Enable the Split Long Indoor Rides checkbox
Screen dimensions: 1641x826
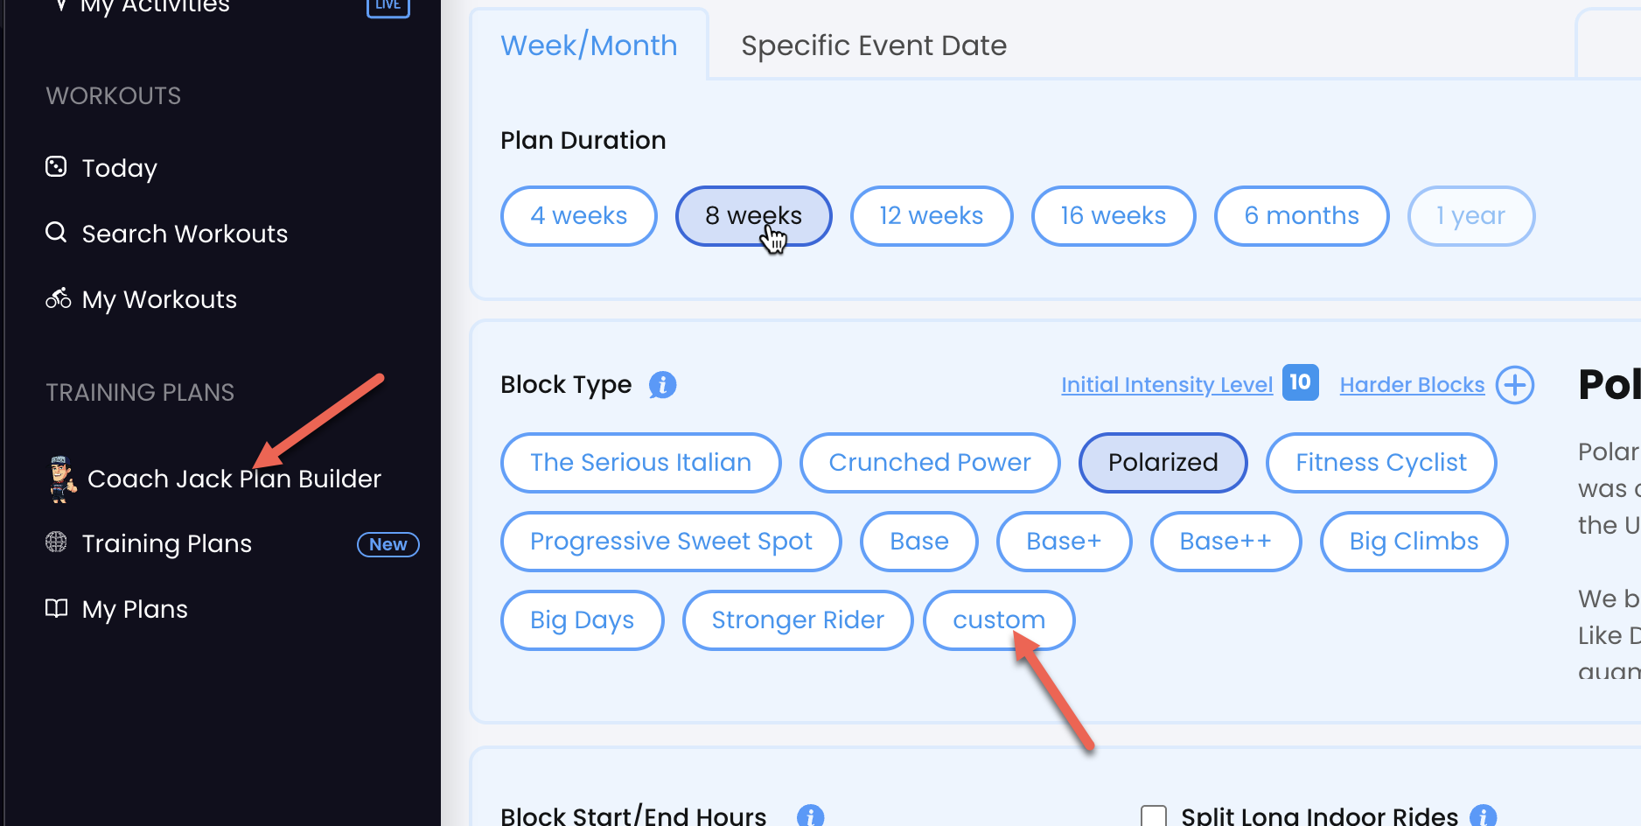(x=1154, y=816)
